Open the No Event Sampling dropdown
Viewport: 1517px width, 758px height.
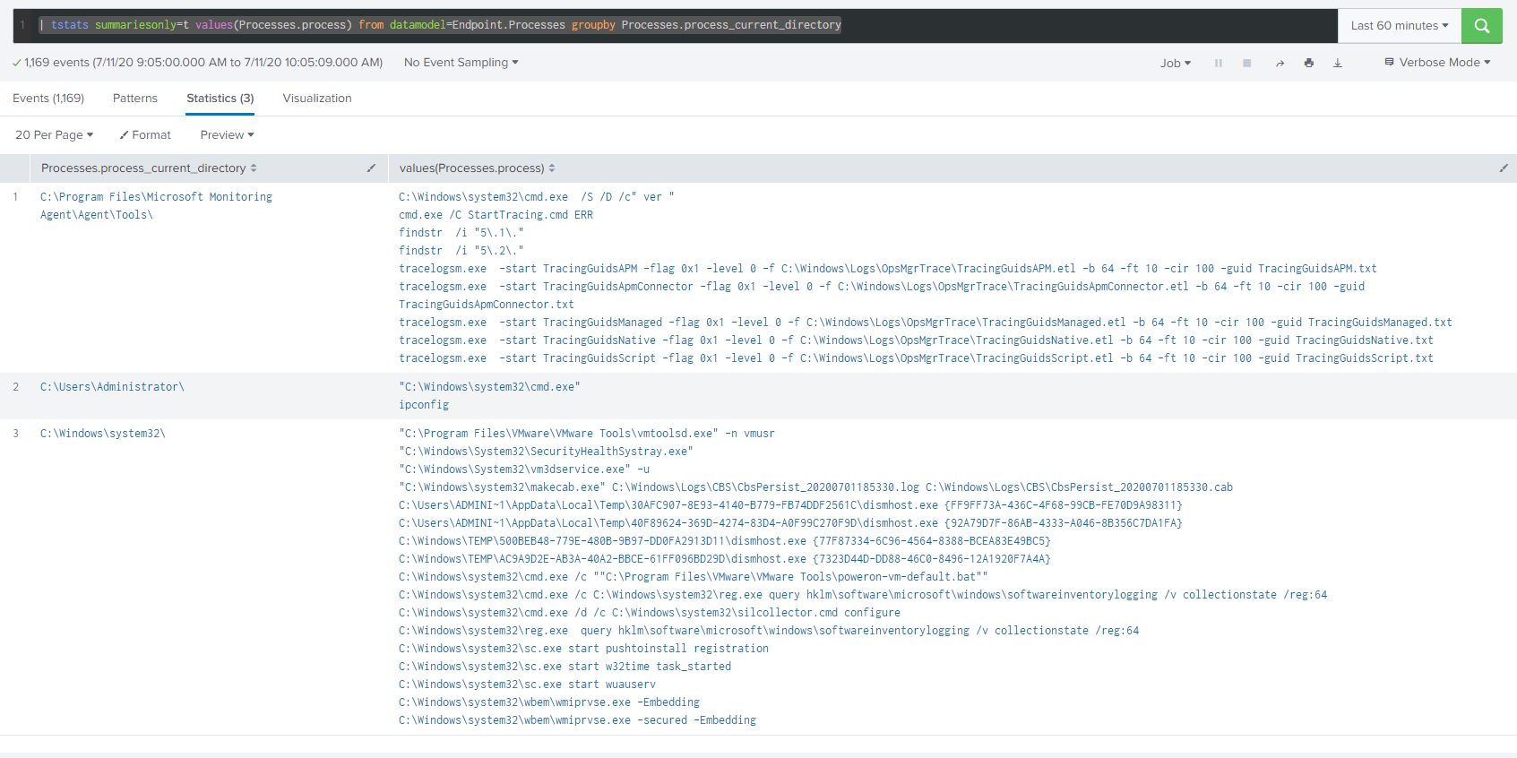(x=461, y=63)
